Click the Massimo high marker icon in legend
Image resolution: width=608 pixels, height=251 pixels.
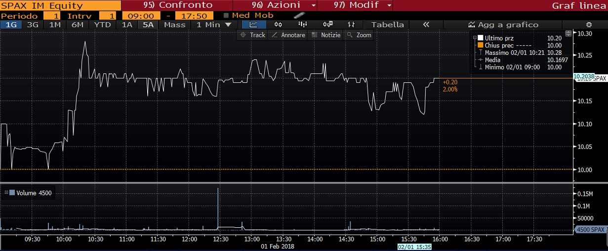pyautogui.click(x=480, y=52)
